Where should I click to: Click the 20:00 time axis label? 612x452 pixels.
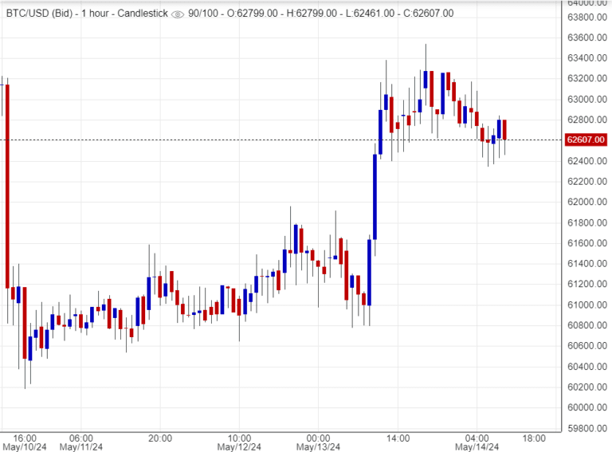[160, 438]
